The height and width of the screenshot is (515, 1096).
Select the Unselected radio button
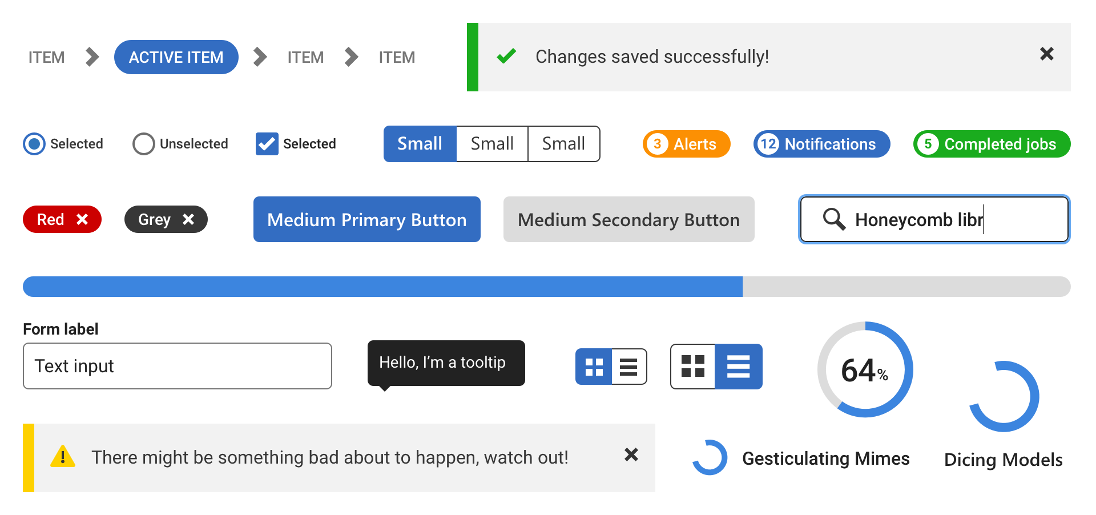[143, 144]
